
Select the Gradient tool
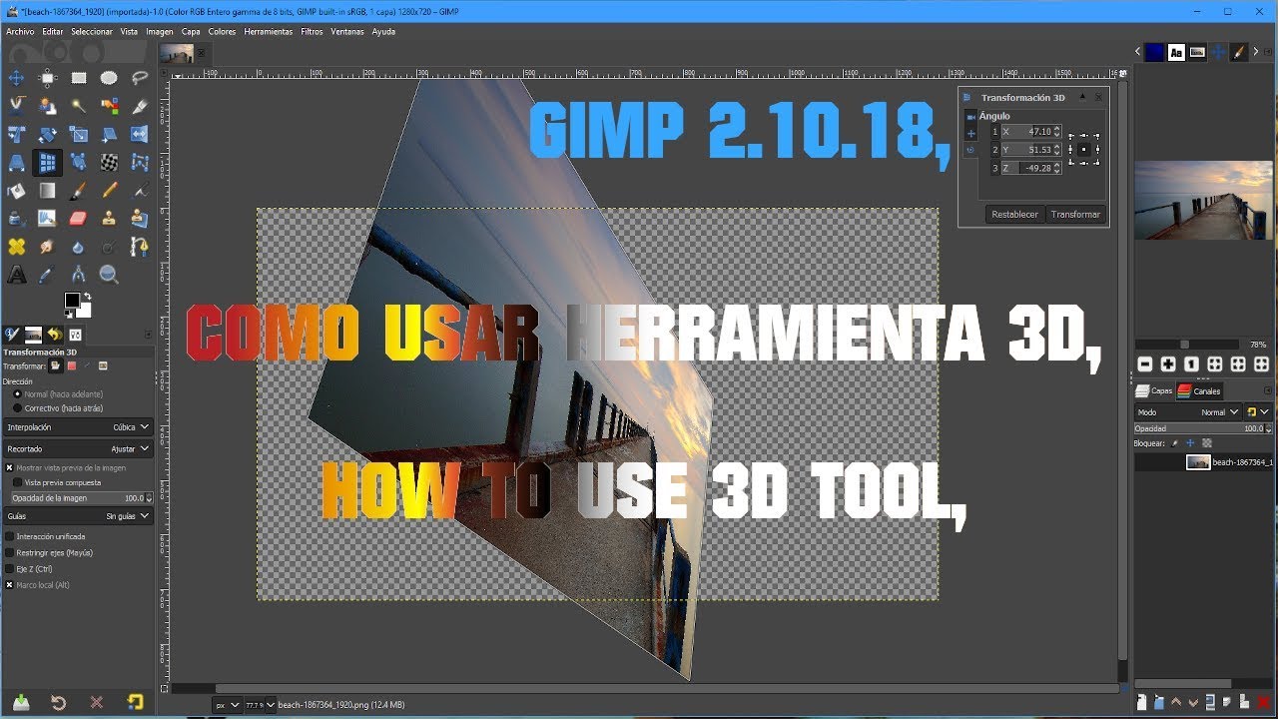47,190
